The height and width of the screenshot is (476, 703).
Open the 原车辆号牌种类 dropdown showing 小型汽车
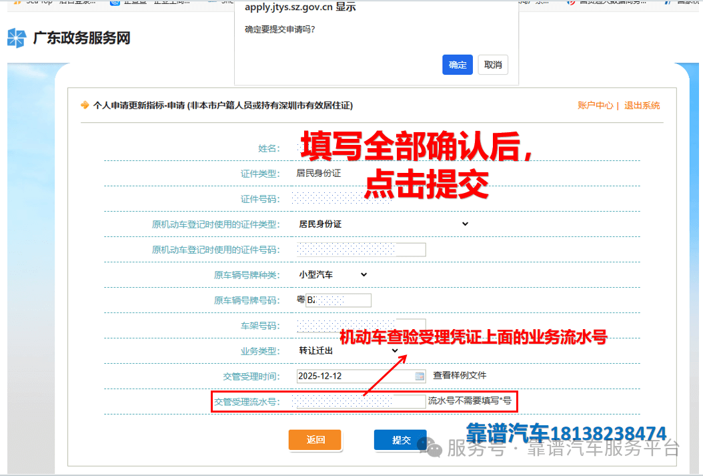tap(333, 274)
